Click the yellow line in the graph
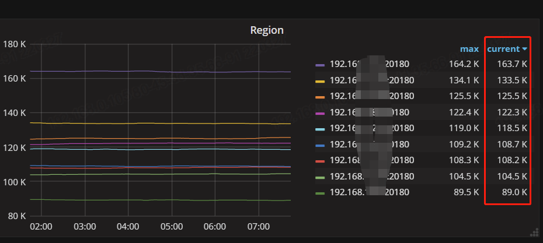Image resolution: width=543 pixels, height=243 pixels. [159, 124]
